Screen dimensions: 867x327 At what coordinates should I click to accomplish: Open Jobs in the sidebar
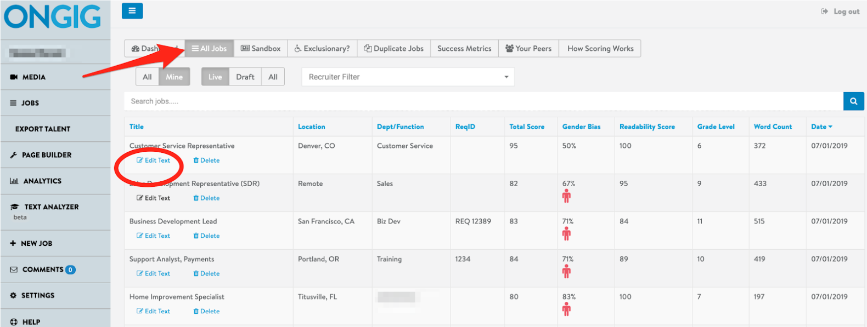[55, 103]
